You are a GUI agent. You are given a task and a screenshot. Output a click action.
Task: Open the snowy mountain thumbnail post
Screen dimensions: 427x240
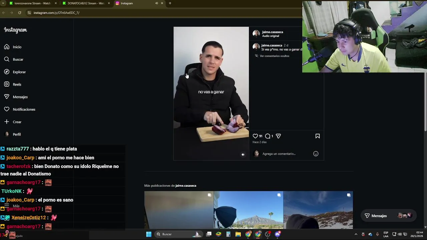click(x=318, y=210)
